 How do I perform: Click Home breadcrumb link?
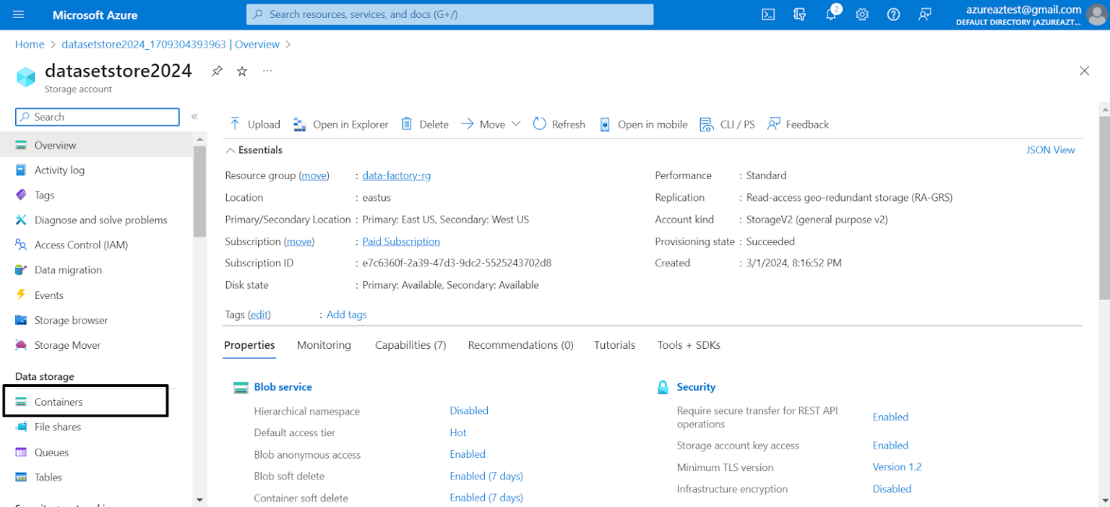(x=30, y=44)
